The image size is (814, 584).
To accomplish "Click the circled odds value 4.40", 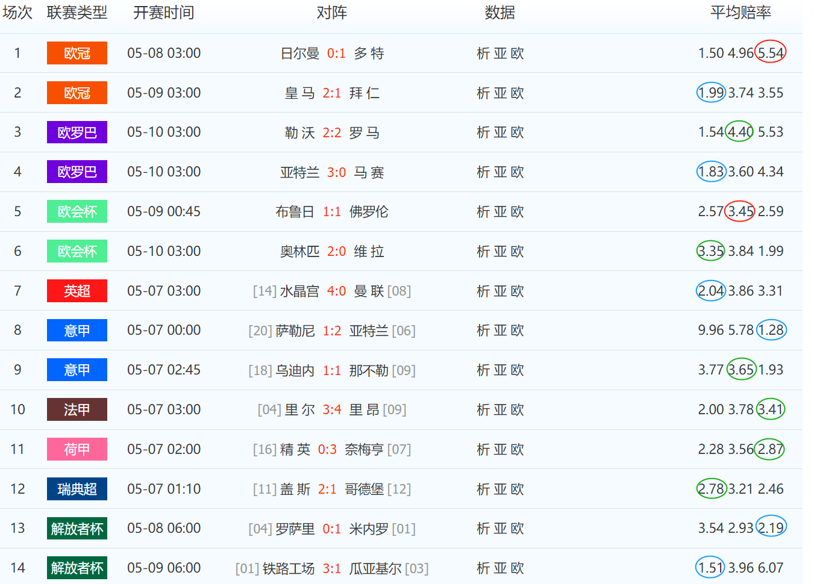I will (x=739, y=132).
